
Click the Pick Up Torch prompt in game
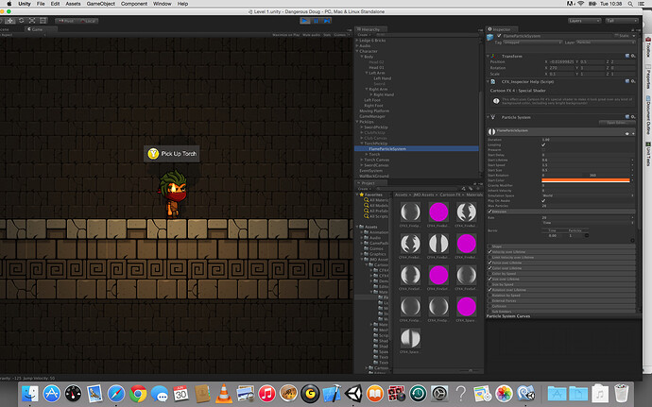[x=172, y=154]
